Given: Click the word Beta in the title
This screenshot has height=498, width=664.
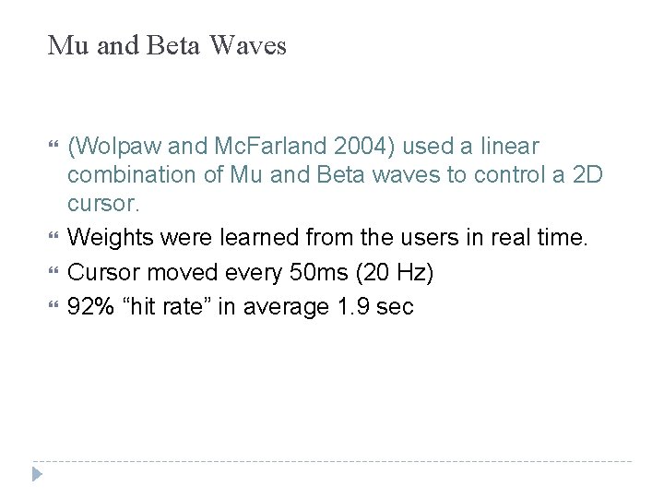Looking at the screenshot, I should coord(172,45).
